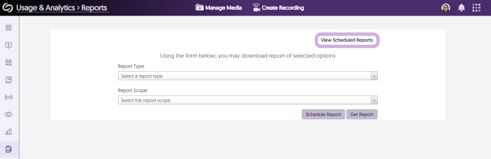This screenshot has height=159, width=491.
Task: Select the media play icon in the sidebar
Action: (x=9, y=45)
